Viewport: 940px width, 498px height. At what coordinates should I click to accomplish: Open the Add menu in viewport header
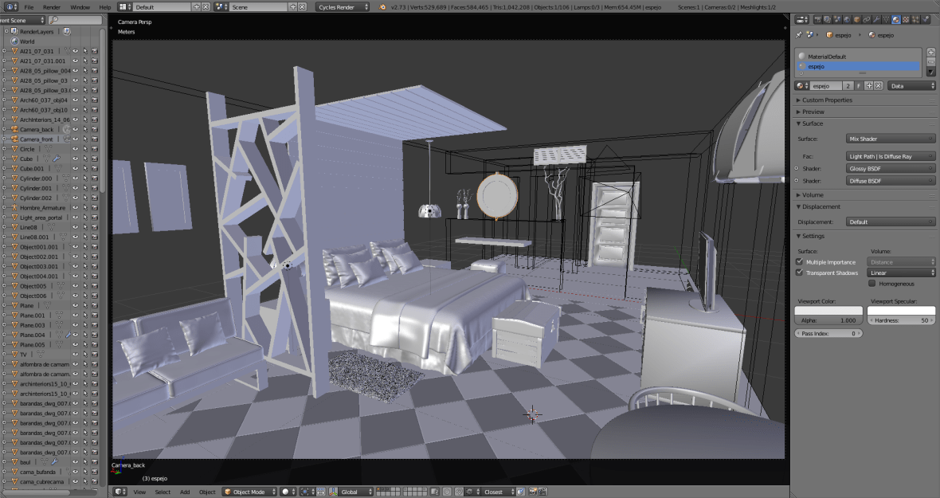(185, 492)
